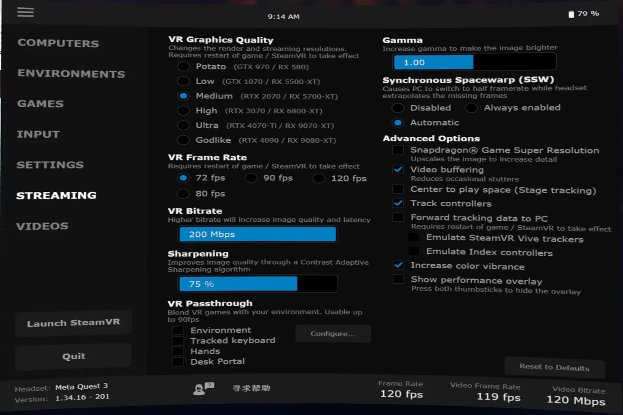Check the battery level icon
Viewport: 623px width, 415px height.
(x=571, y=14)
